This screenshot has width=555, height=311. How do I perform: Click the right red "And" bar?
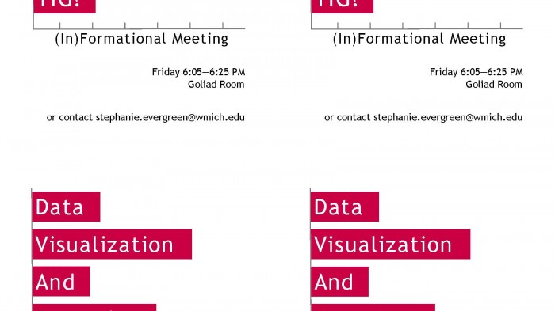point(340,282)
